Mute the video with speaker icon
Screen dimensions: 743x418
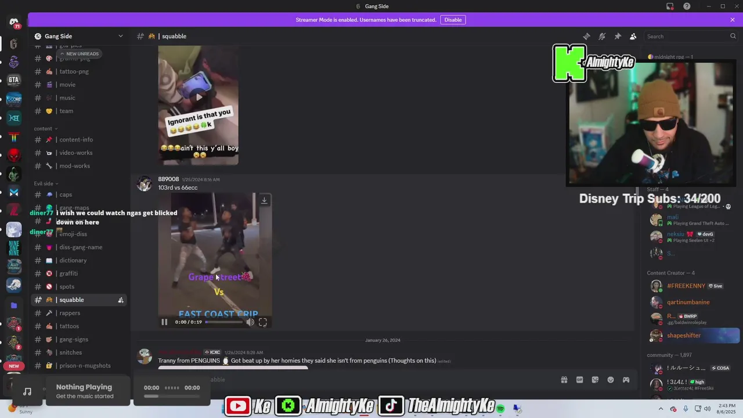pyautogui.click(x=250, y=322)
